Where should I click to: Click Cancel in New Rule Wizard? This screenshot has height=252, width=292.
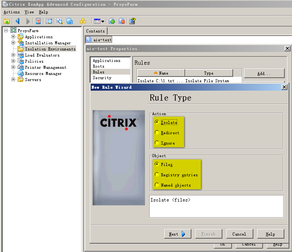[x=240, y=234]
